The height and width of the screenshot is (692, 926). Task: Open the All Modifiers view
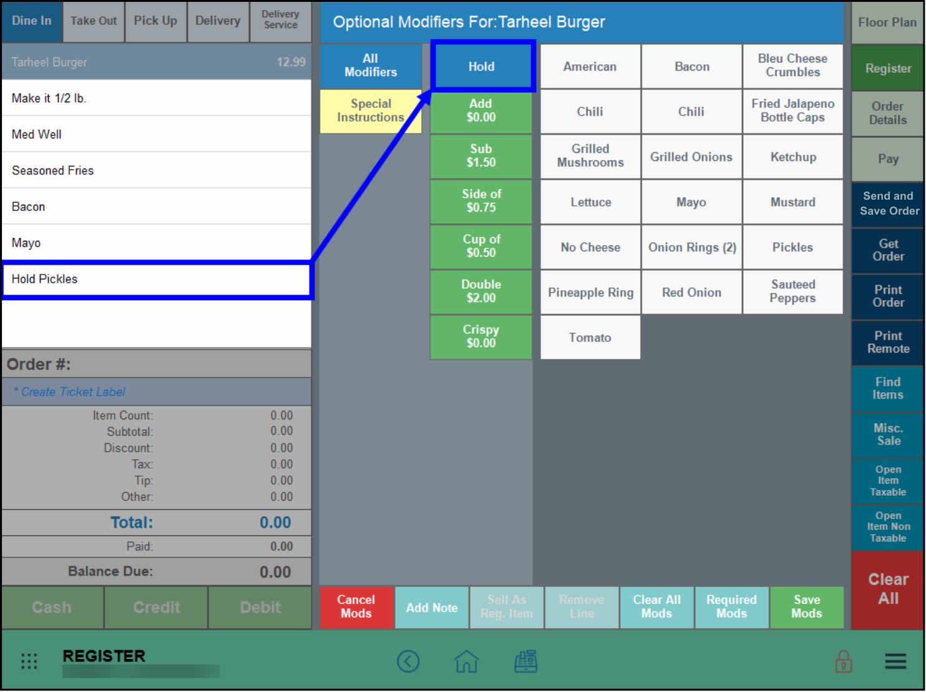pyautogui.click(x=371, y=66)
